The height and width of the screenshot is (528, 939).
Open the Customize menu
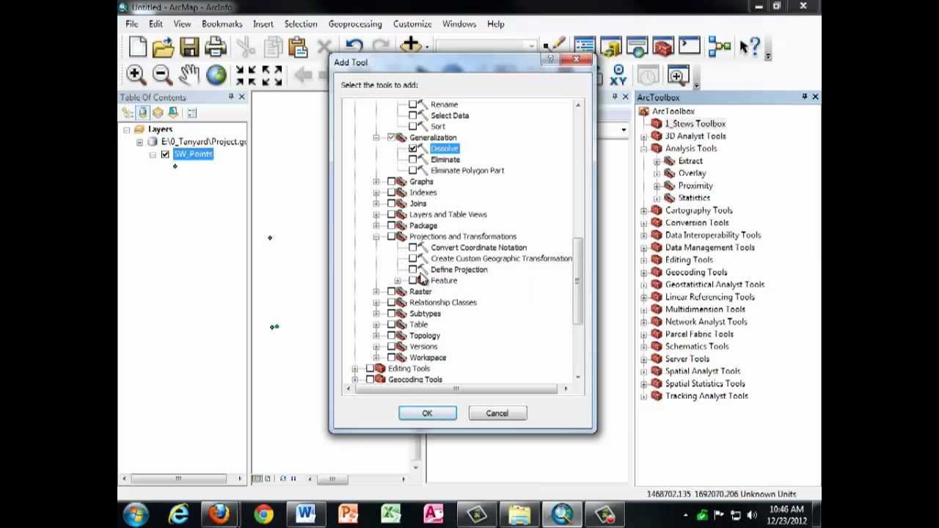[x=412, y=24]
